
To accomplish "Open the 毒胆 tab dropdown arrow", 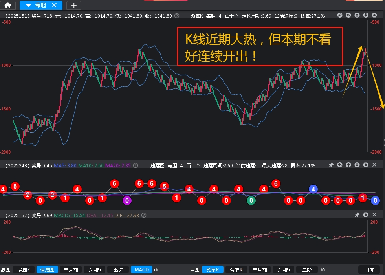I will pyautogui.click(x=28, y=5).
